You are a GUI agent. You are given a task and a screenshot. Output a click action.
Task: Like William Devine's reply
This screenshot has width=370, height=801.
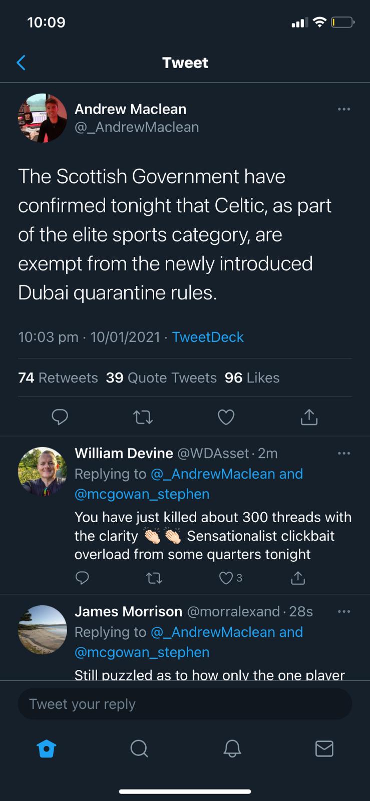226,578
